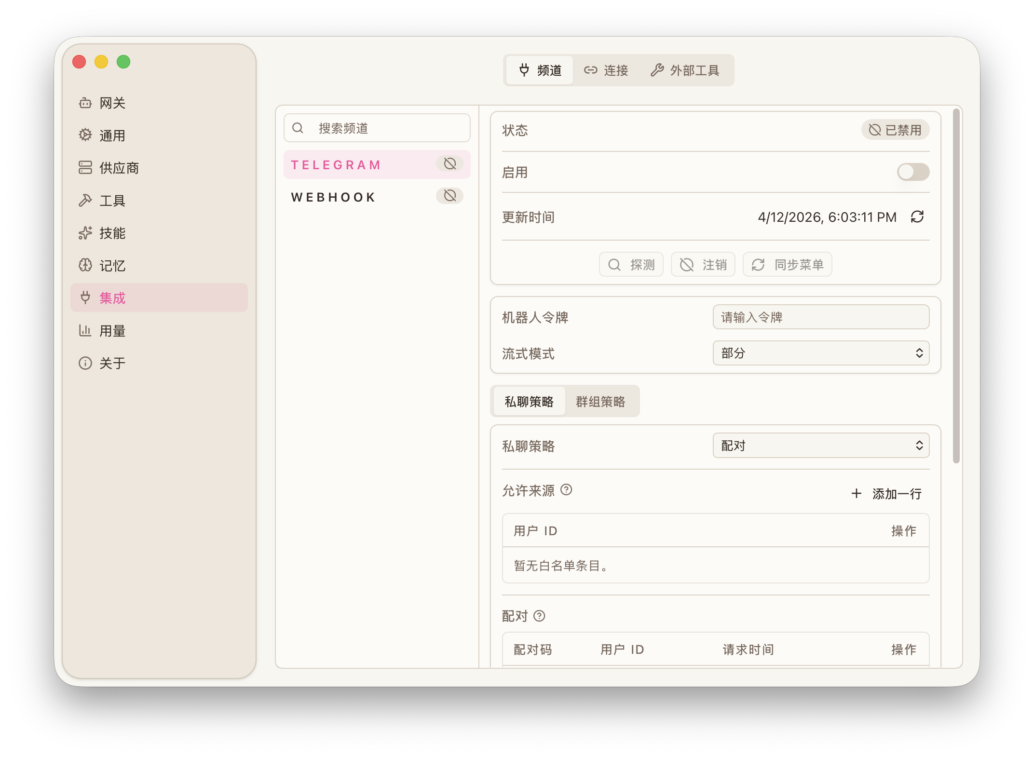Select the 技能 sidebar entry

[112, 233]
